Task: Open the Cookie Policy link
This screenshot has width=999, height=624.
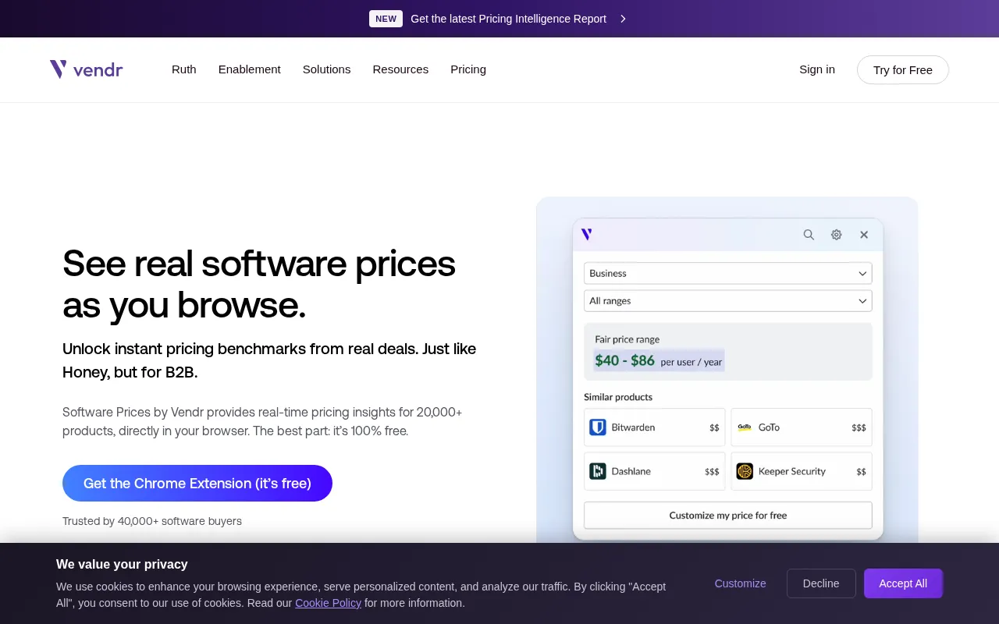Action: (x=328, y=603)
